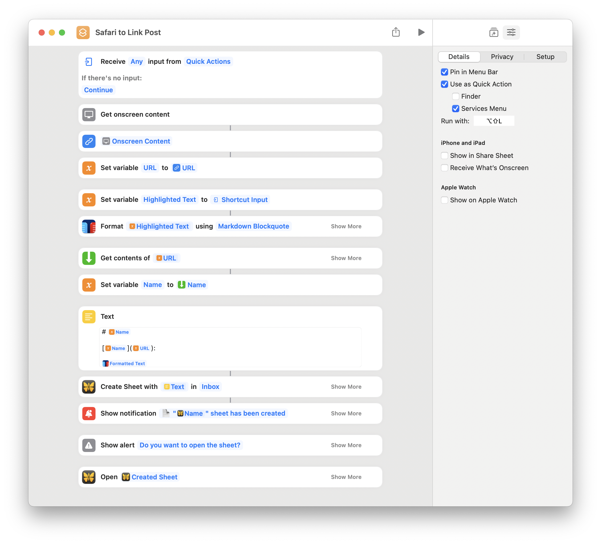The height and width of the screenshot is (544, 601).
Task: Click Ulysses icon on Create Sheet action
Action: click(89, 387)
